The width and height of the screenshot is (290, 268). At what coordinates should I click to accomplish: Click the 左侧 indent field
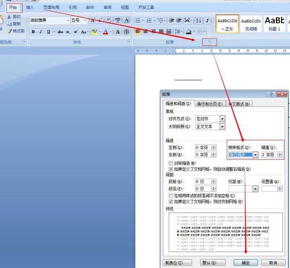coord(203,147)
